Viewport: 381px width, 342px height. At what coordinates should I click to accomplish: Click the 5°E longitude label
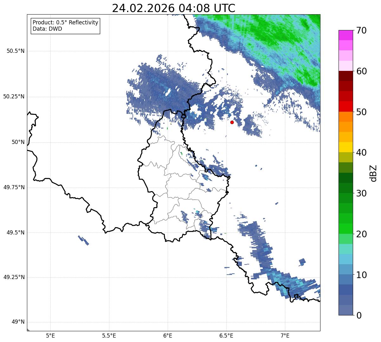pos(50,335)
